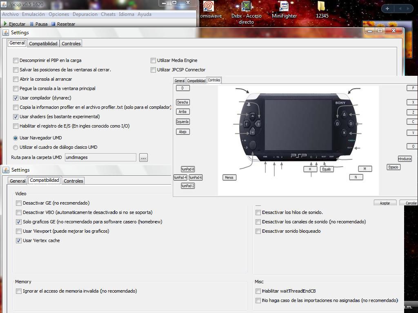Viewport: 418px width, 313px height.
Task: Click the Java icon of lower Settings window
Action: click(x=6, y=170)
